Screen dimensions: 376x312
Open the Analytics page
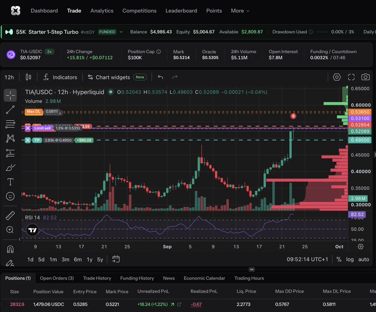(102, 11)
